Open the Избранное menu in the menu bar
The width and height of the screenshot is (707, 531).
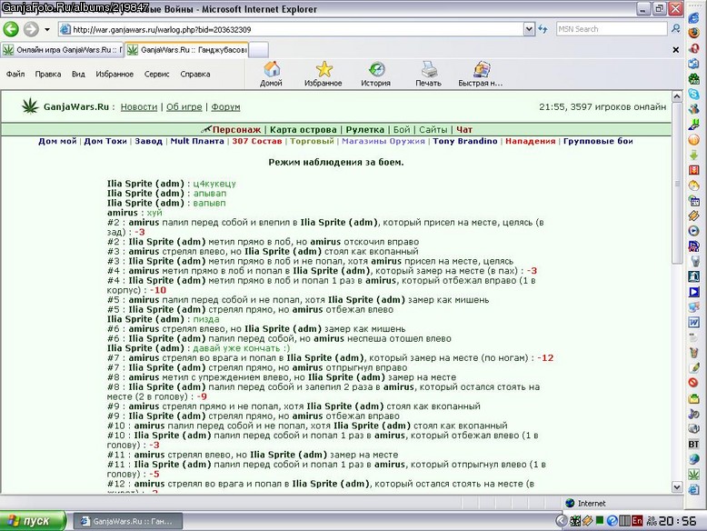click(115, 74)
